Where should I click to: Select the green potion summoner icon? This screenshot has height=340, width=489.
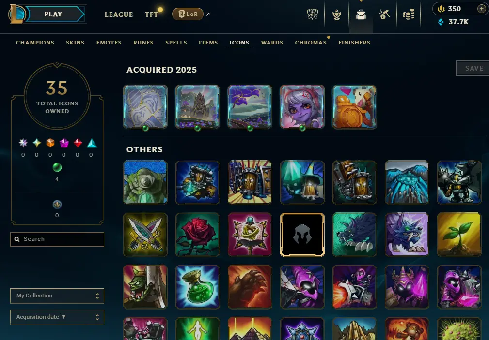tap(197, 287)
